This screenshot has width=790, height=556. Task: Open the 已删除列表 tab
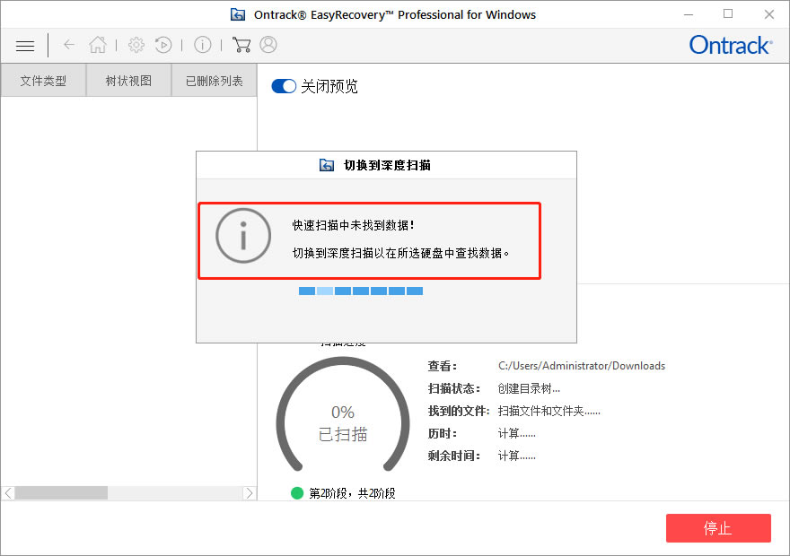213,80
